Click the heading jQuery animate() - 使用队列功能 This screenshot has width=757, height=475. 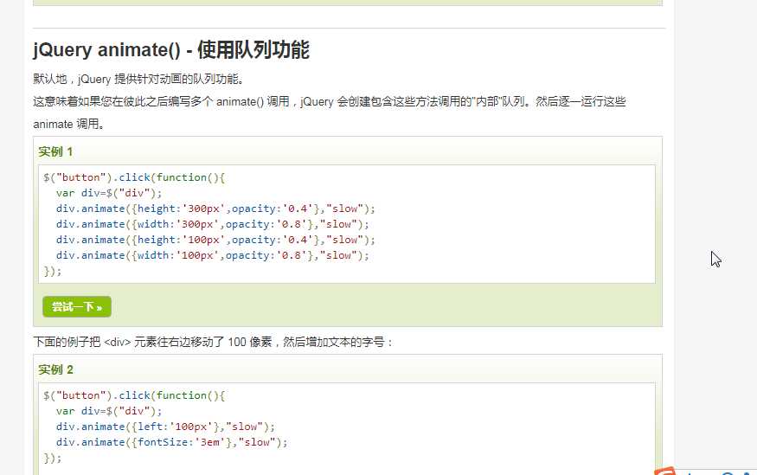(171, 49)
